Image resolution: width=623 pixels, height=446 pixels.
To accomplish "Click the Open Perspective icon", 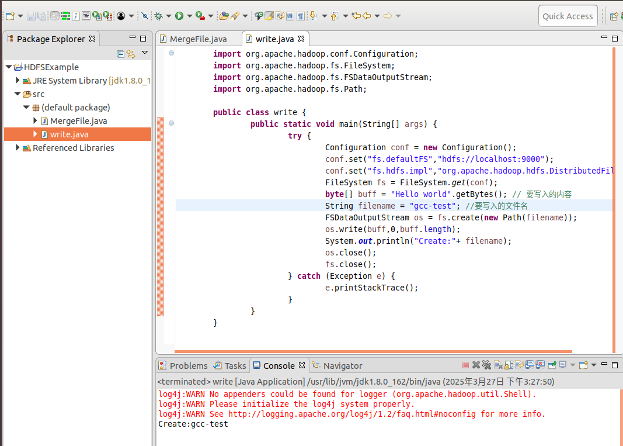I will [x=614, y=16].
